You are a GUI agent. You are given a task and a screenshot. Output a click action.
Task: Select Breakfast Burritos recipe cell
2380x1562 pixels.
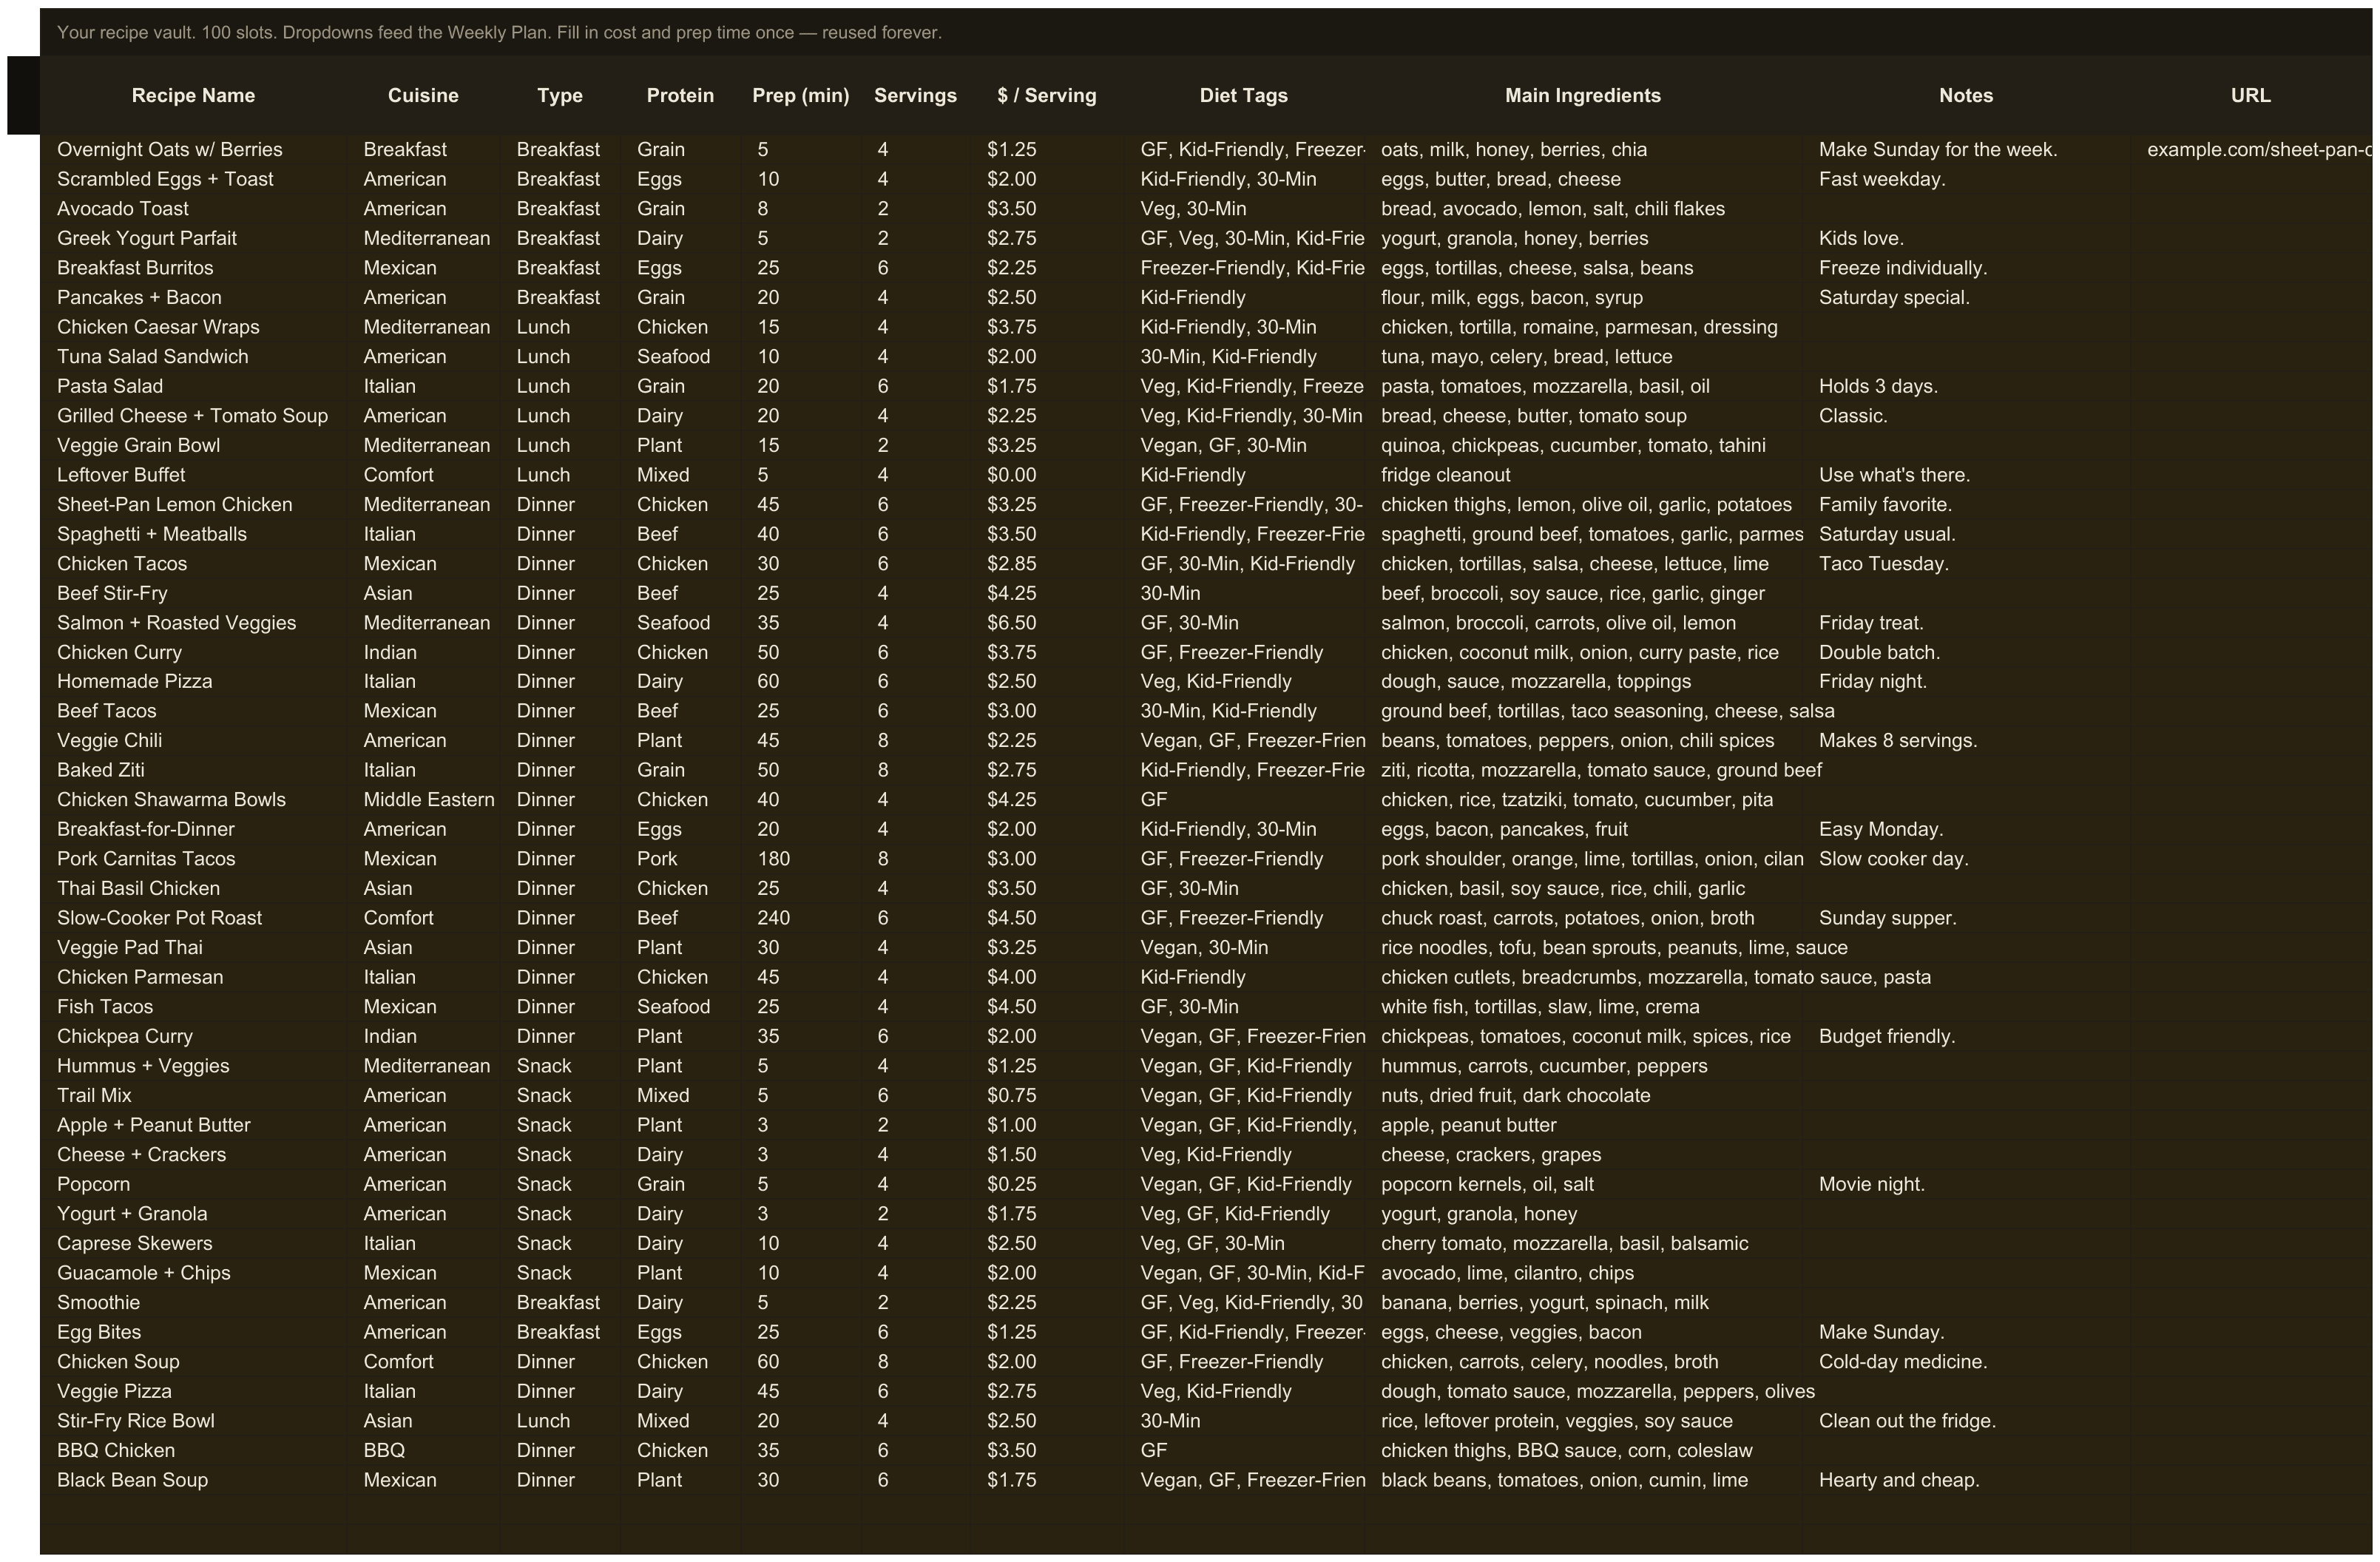coord(193,268)
